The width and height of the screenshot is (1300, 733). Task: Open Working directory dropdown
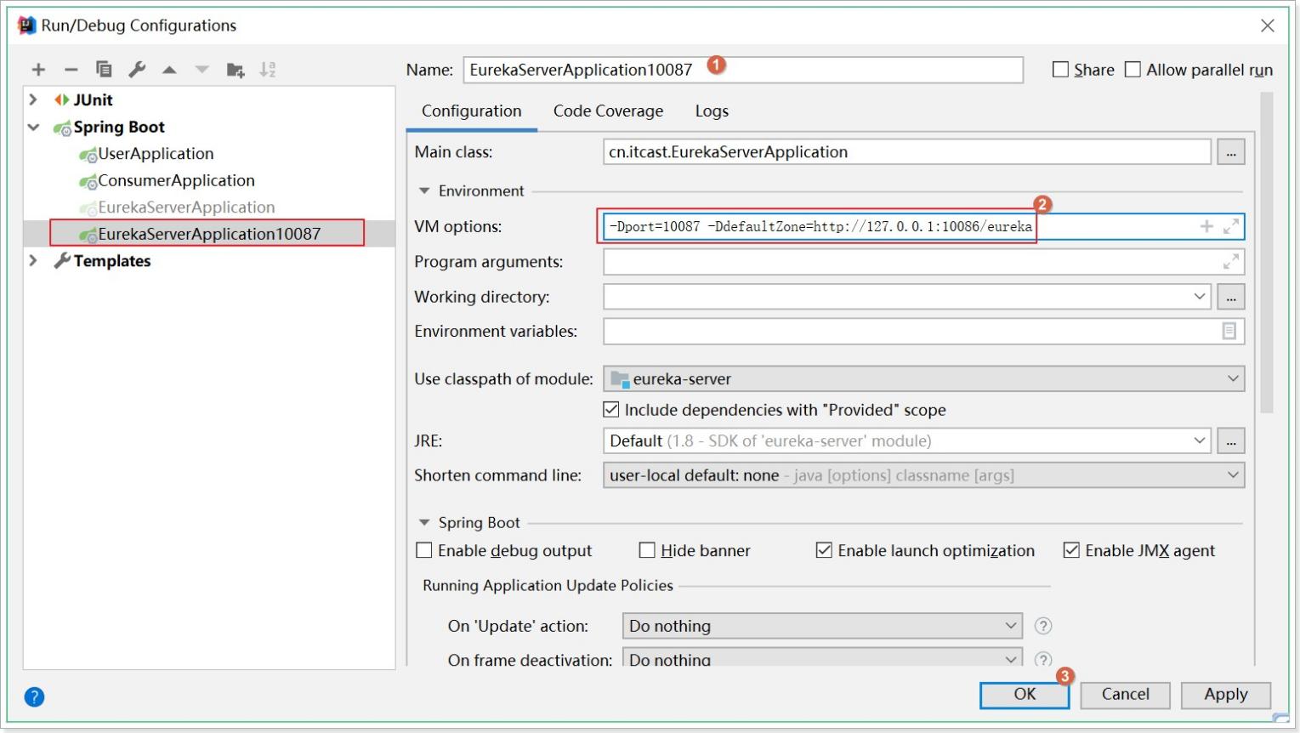pos(1200,297)
